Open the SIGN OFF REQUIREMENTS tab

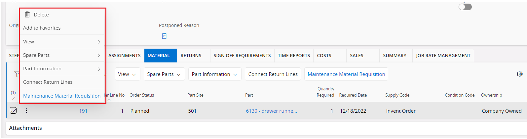point(242,56)
